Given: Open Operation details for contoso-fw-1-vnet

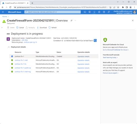Looking at the screenshot, I should 84,60.
